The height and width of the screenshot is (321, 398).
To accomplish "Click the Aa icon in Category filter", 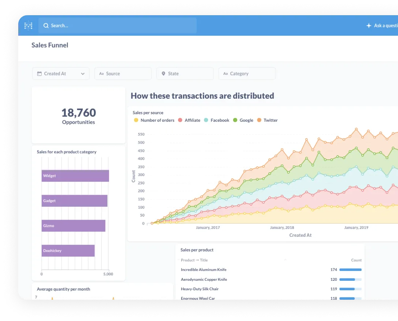I will pos(226,74).
